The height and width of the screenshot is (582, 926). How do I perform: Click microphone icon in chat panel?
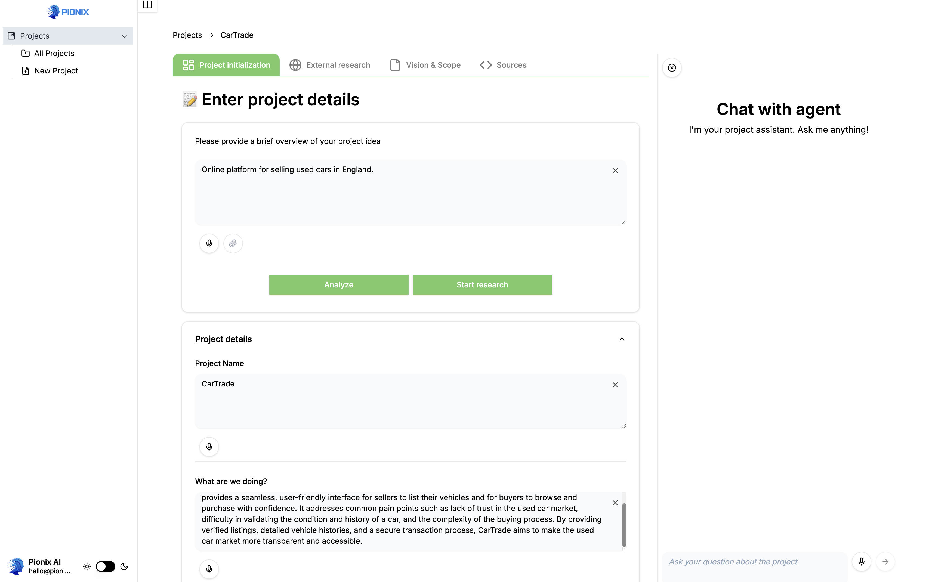(x=861, y=562)
